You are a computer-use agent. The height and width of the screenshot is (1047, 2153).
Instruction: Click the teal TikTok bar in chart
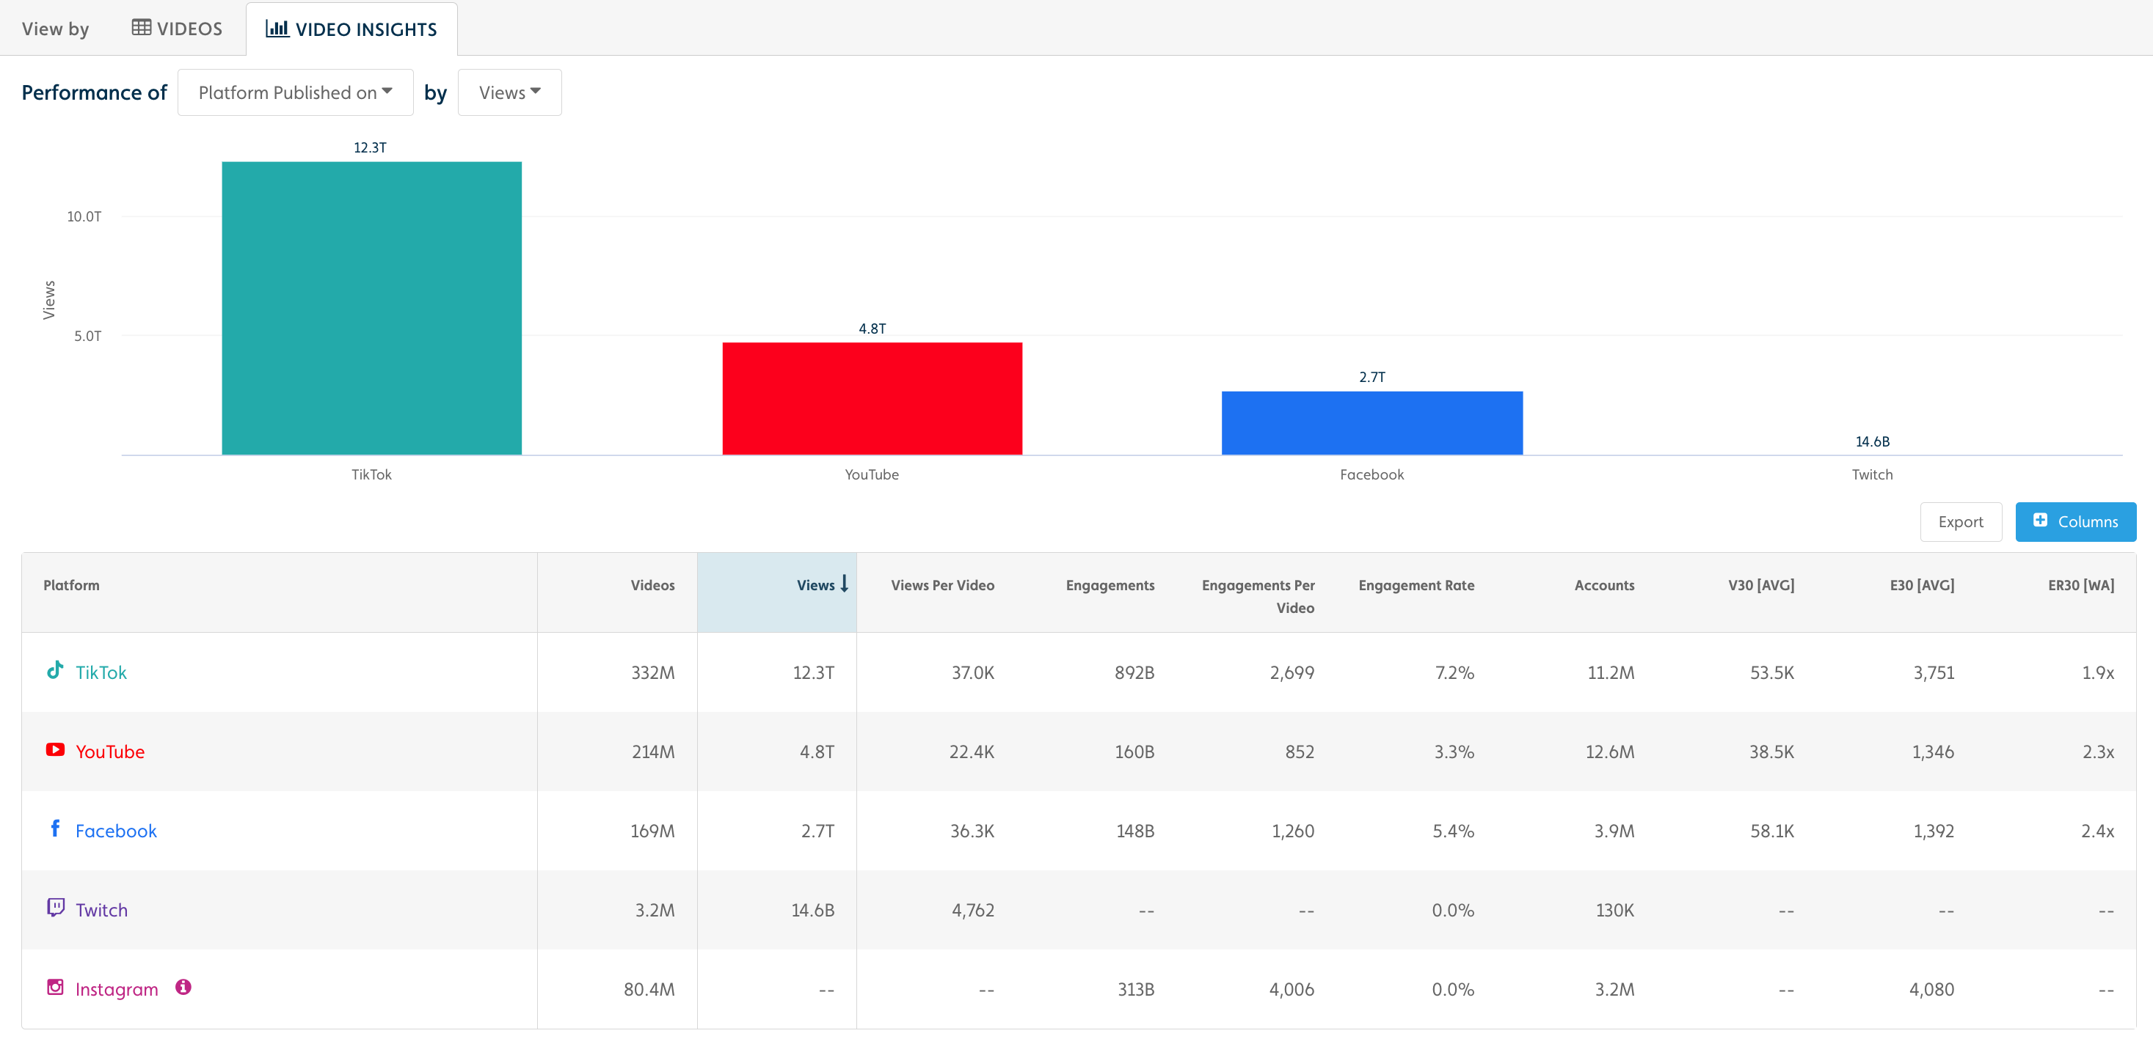[371, 308]
